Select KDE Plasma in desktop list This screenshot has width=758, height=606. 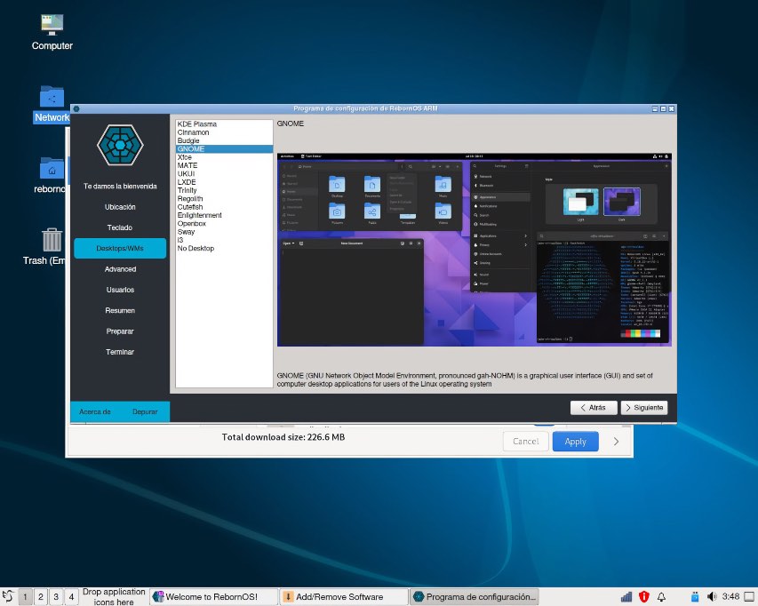[224, 124]
